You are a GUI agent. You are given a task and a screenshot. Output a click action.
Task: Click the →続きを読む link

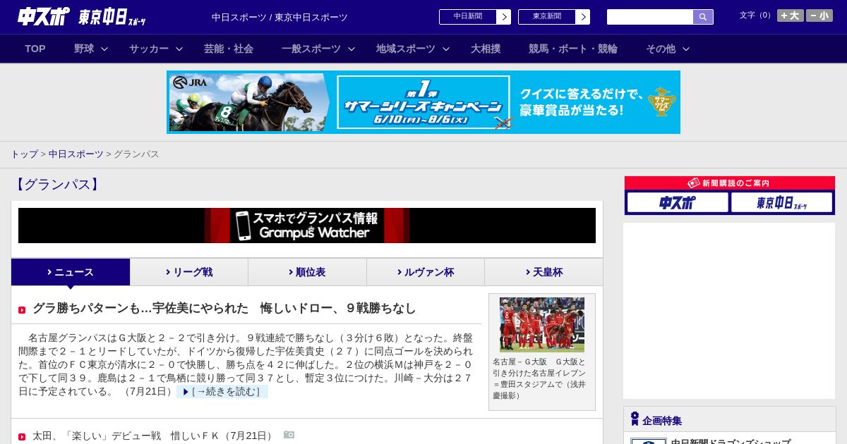point(222,391)
